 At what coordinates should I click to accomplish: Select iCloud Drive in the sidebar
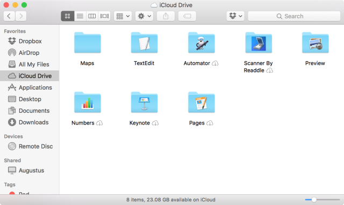[30, 76]
